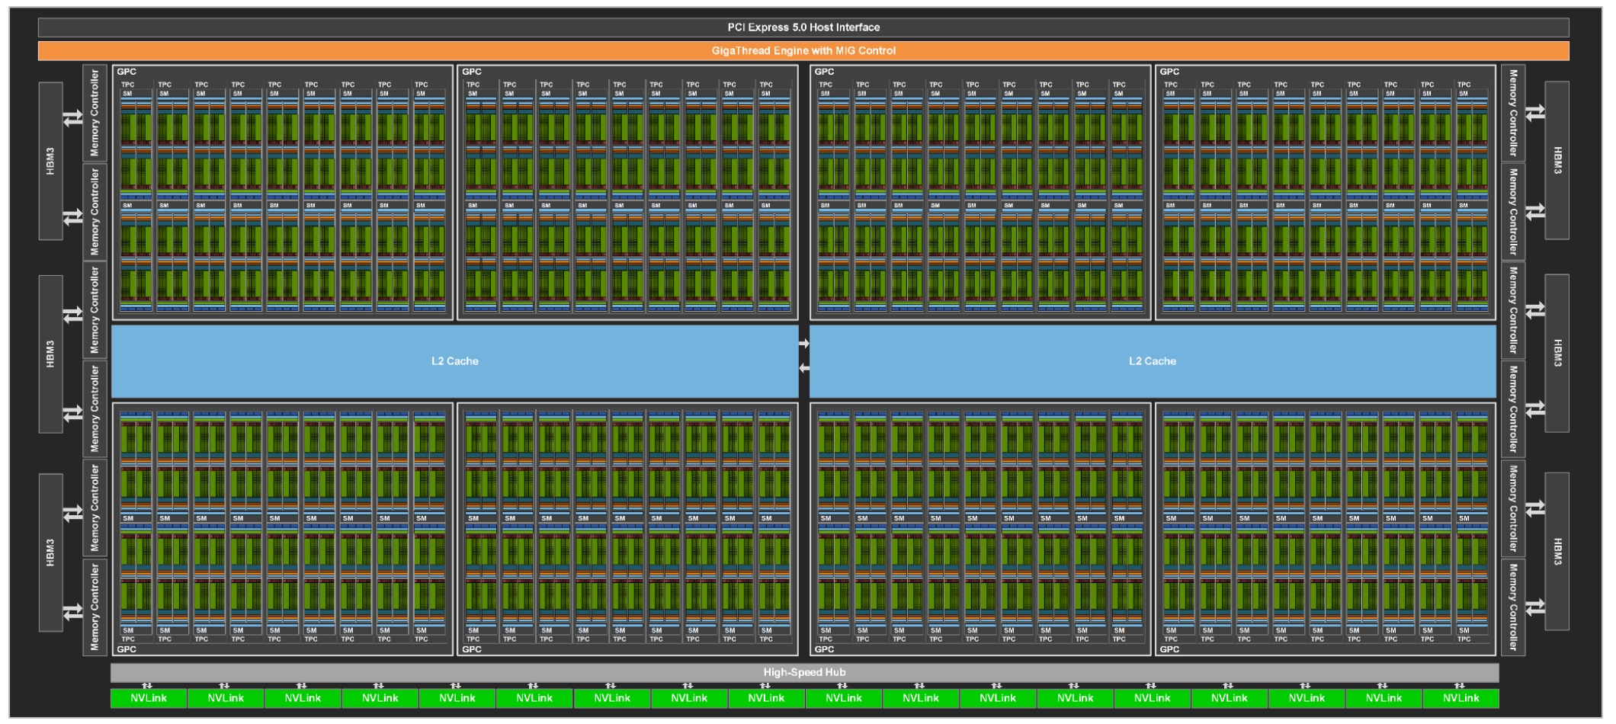The image size is (1616, 724).
Task: Click the topmost Memory Controller on the left side
Action: point(95,113)
